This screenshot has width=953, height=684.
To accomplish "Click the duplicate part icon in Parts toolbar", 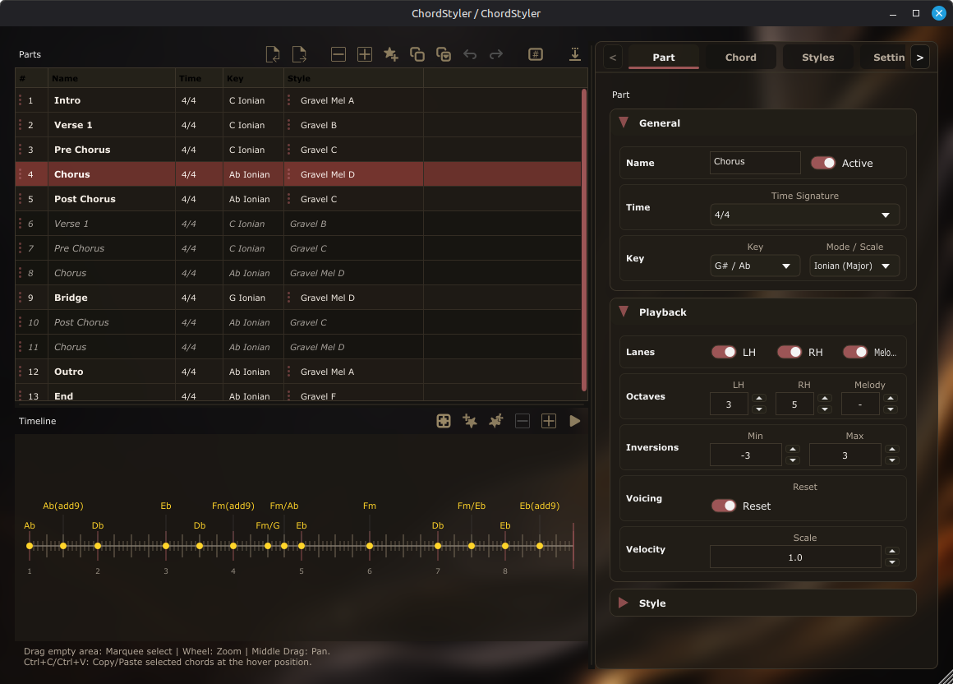I will click(417, 54).
